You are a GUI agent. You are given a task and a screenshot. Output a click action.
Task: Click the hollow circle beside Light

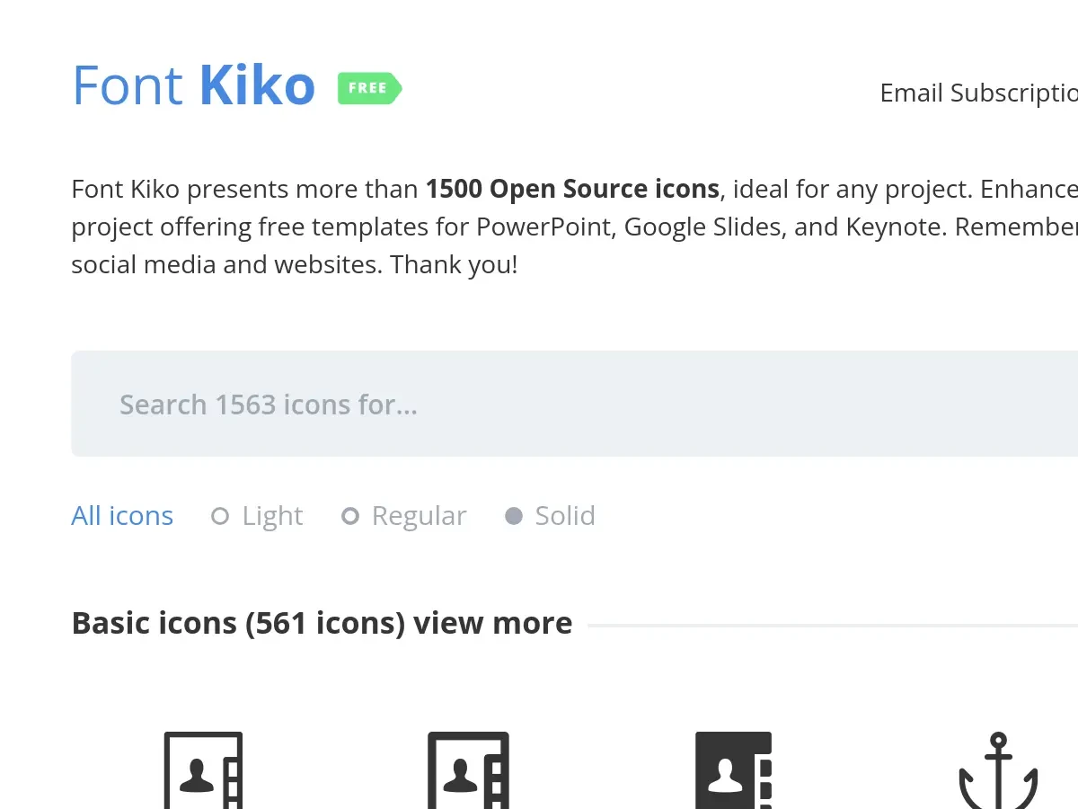tap(220, 516)
